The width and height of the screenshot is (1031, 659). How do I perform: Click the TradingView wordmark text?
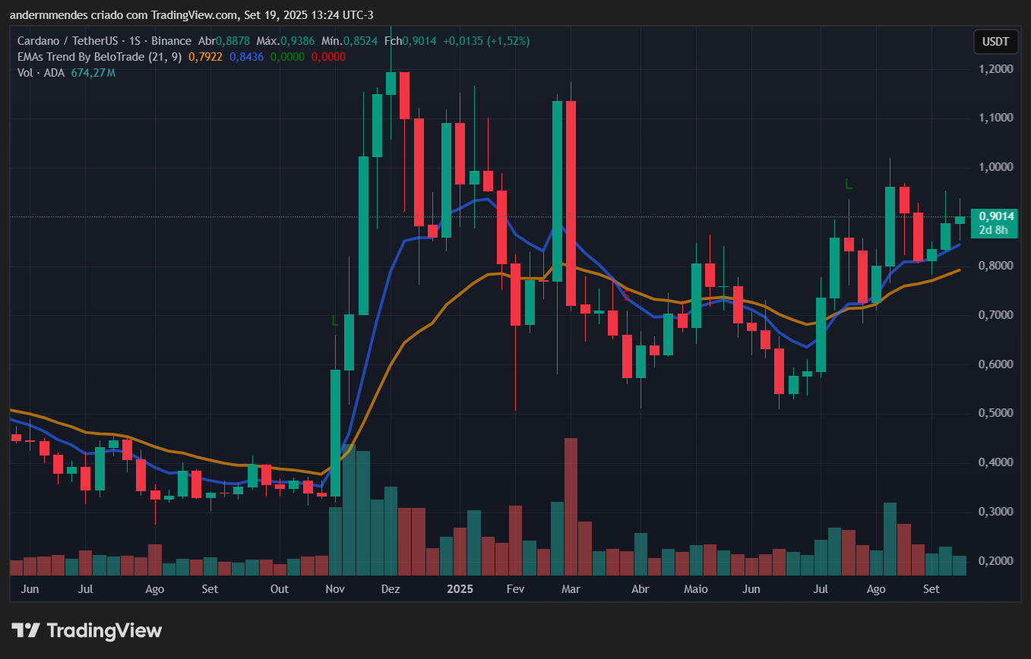pyautogui.click(x=104, y=630)
